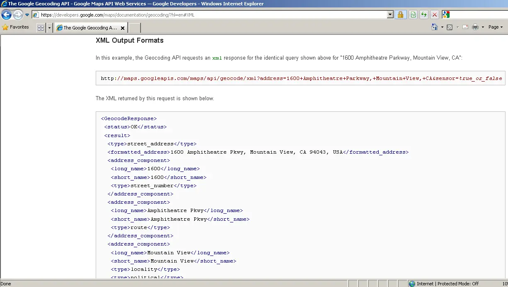Click the <type>route</type> line
508x287 pixels.
pyautogui.click(x=140, y=227)
